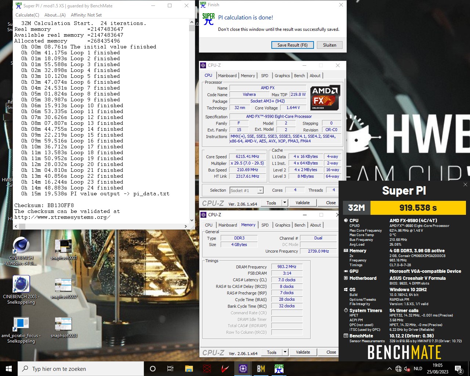Image resolution: width=470 pixels, height=376 pixels.
Task: Click Checksum: BB130FF8 line
Action: (x=44, y=205)
